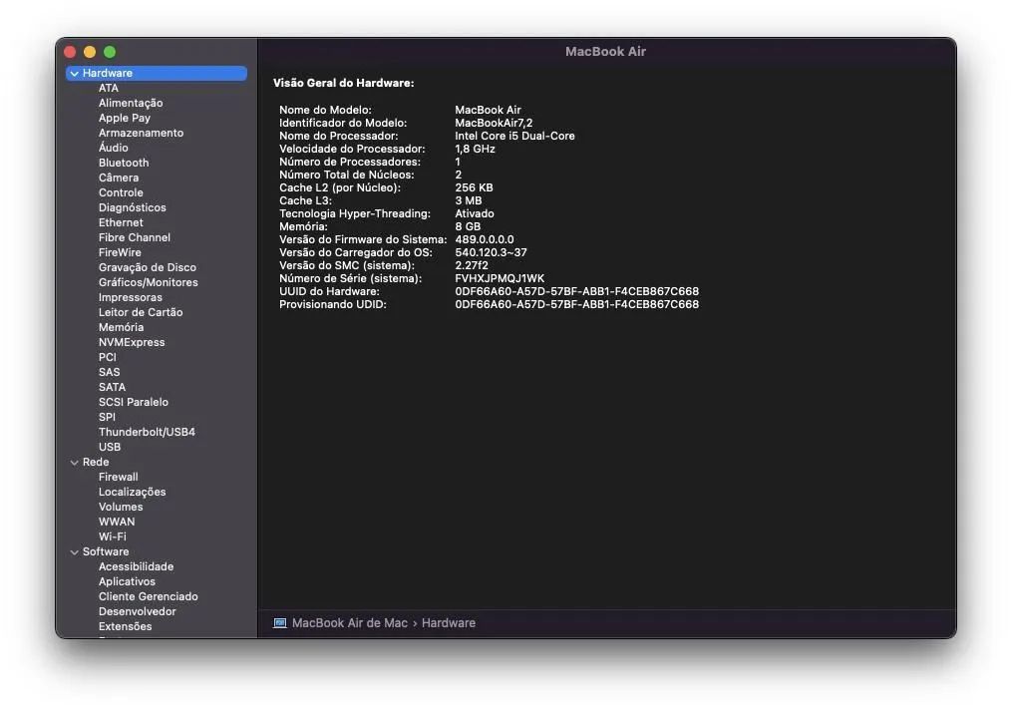Select PCI in sidebar
This screenshot has height=712, width=1012.
tap(107, 357)
